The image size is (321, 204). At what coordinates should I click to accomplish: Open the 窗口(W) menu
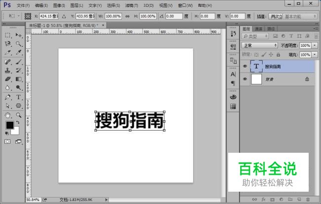pos(185,5)
